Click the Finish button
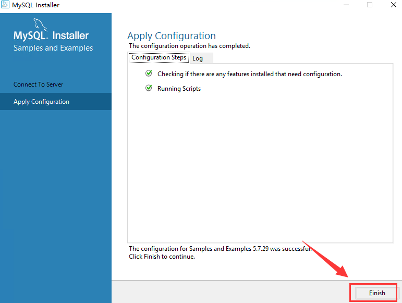 pyautogui.click(x=376, y=293)
